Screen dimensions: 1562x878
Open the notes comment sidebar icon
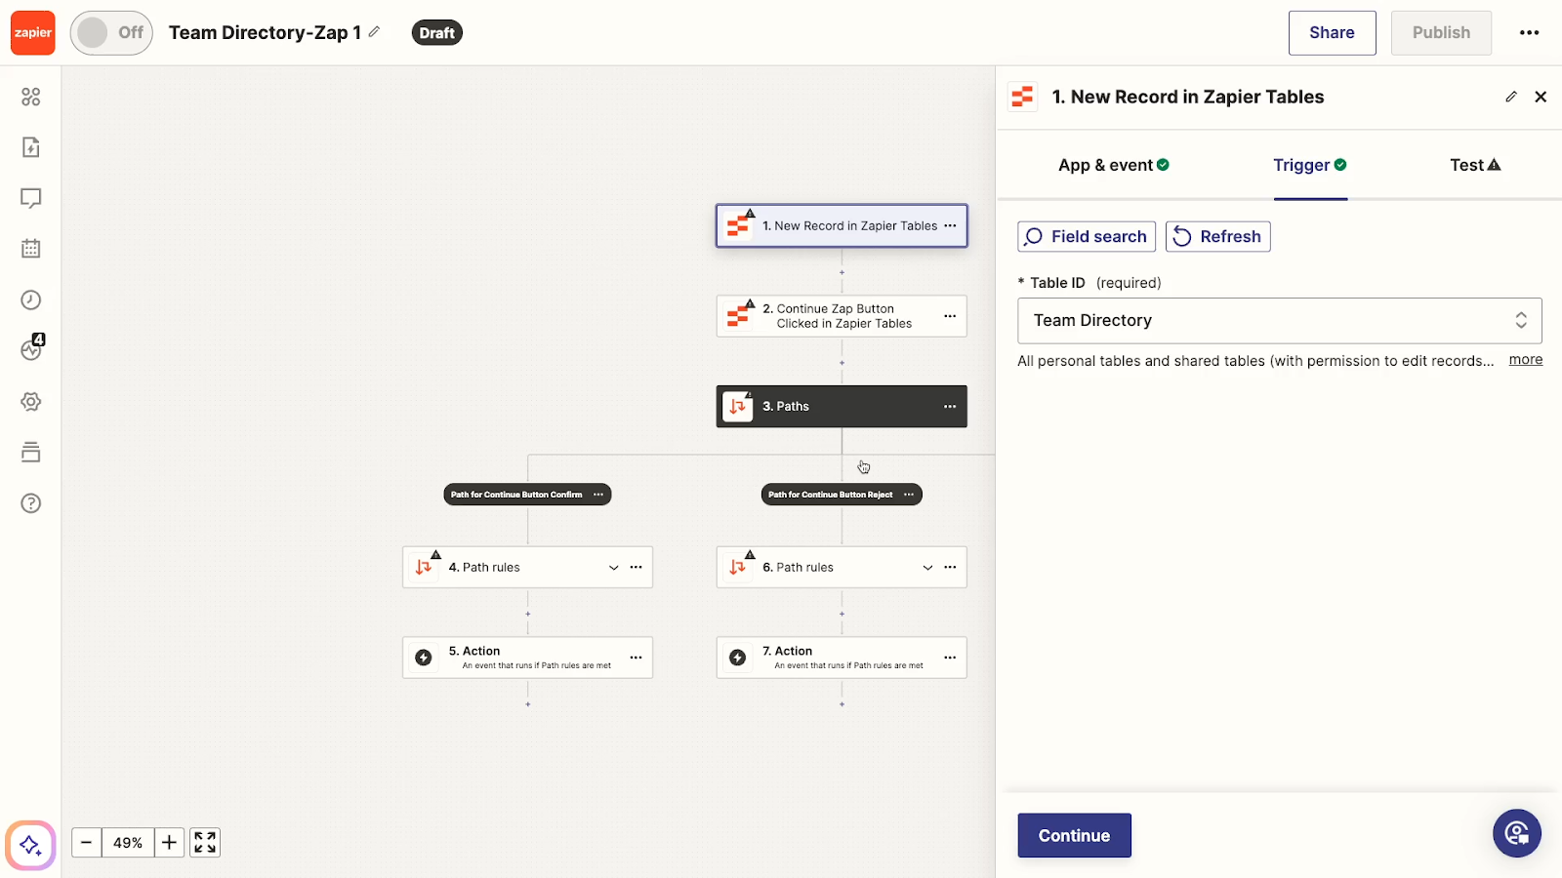click(31, 198)
